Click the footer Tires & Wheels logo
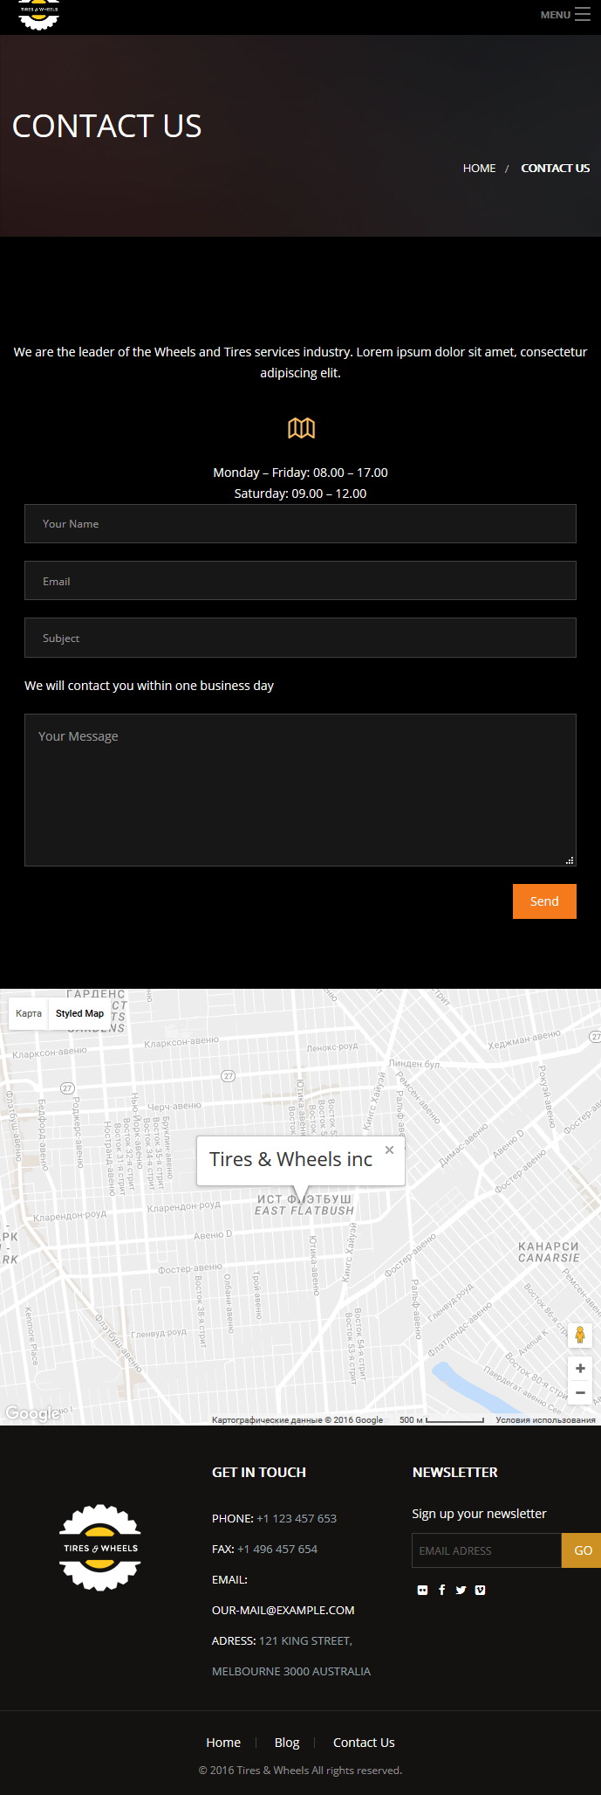The width and height of the screenshot is (601, 1795). coord(100,1548)
